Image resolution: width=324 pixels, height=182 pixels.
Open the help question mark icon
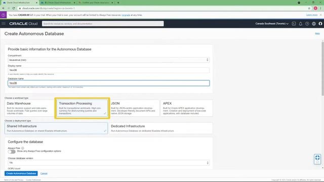point(307,24)
